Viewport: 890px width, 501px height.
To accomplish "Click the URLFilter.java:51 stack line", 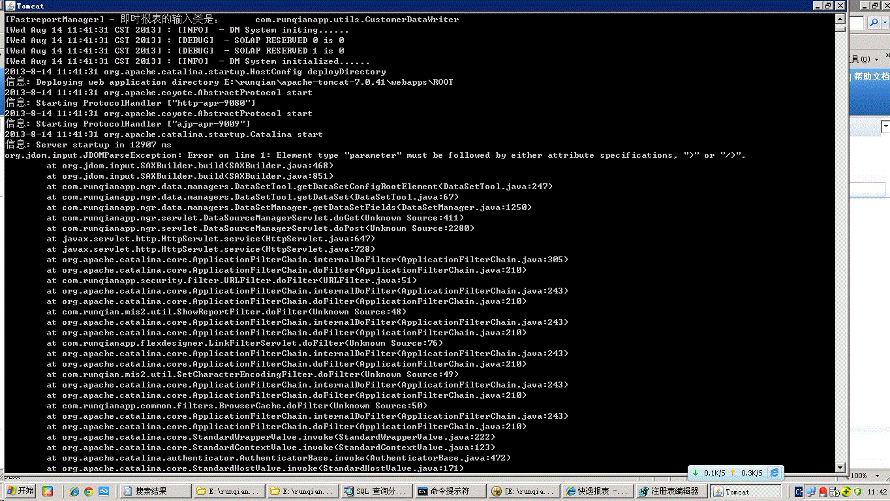I will [232, 281].
